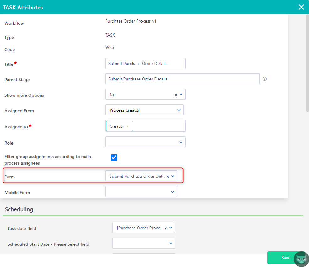The height and width of the screenshot is (267, 309).
Task: Click the Save button
Action: click(x=285, y=257)
